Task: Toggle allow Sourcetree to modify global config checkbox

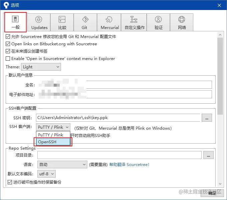Action: pyautogui.click(x=8, y=36)
